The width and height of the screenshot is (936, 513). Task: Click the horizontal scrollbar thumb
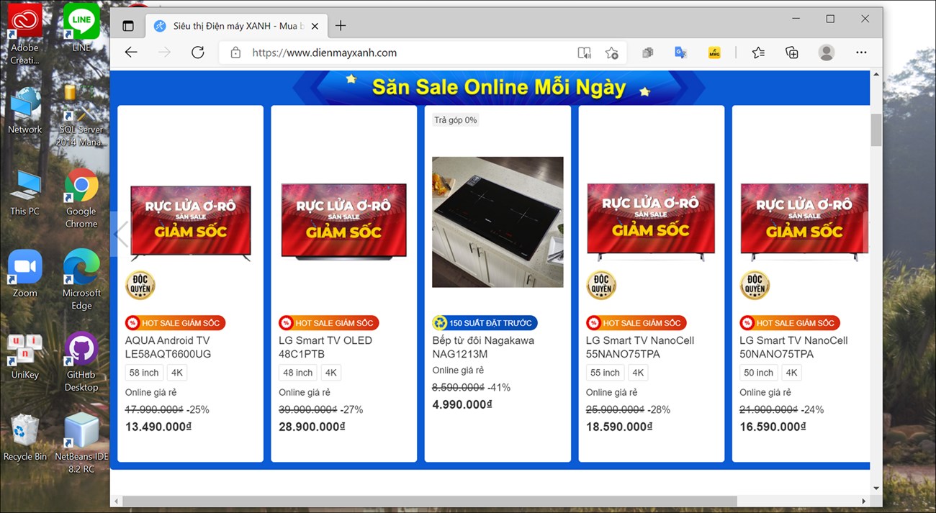pos(430,500)
